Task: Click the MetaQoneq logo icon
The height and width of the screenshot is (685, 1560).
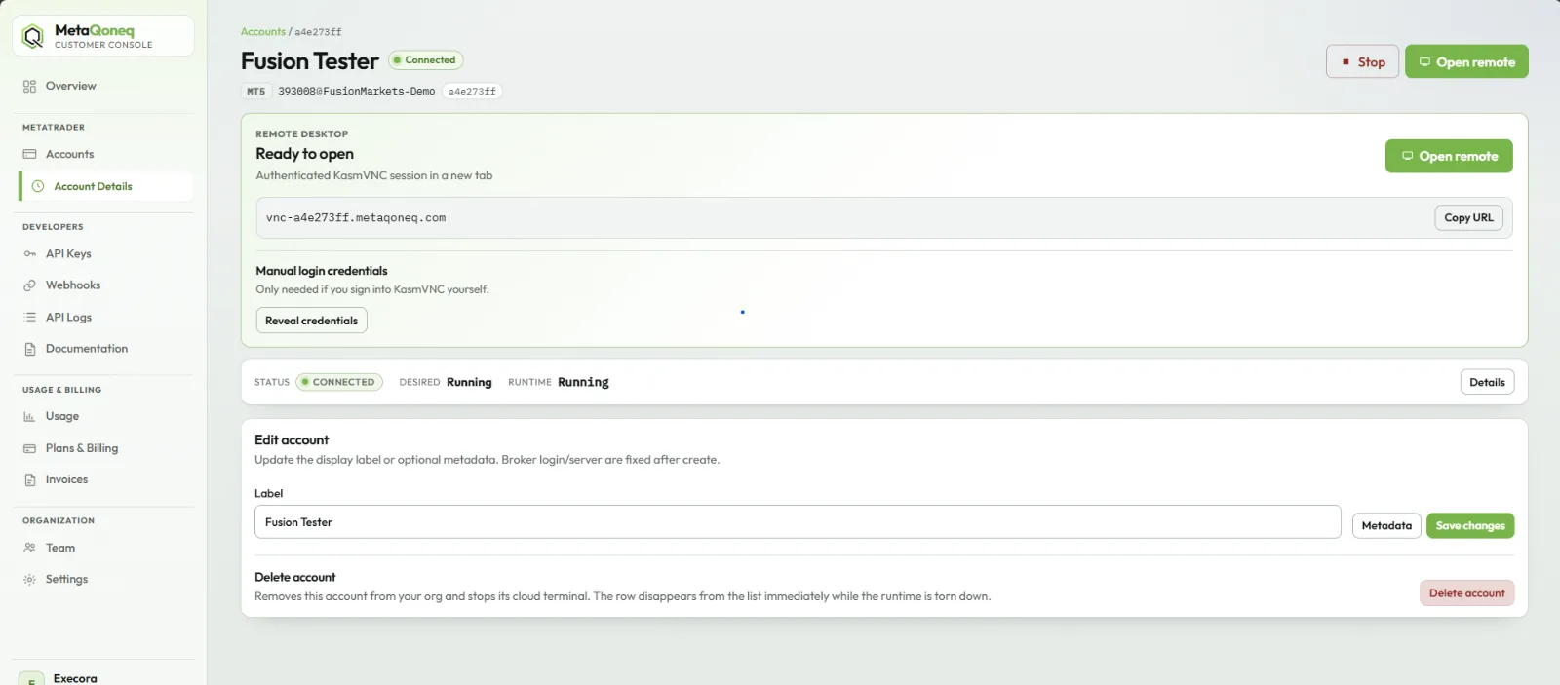Action: (33, 37)
